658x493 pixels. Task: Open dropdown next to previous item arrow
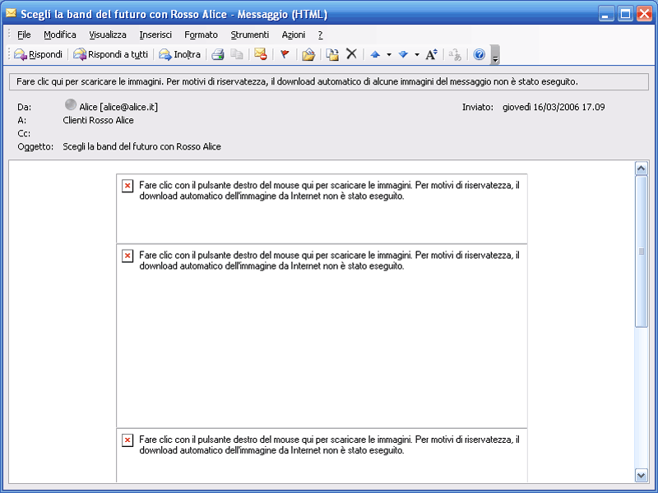pos(389,54)
